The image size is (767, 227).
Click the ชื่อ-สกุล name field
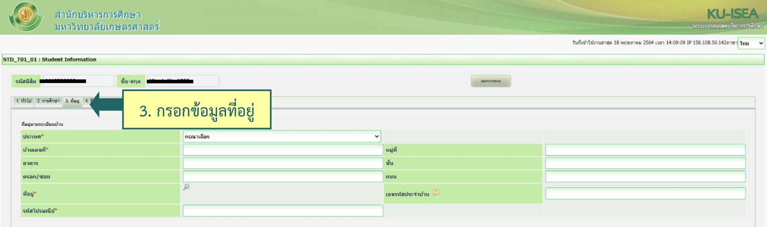click(x=182, y=81)
